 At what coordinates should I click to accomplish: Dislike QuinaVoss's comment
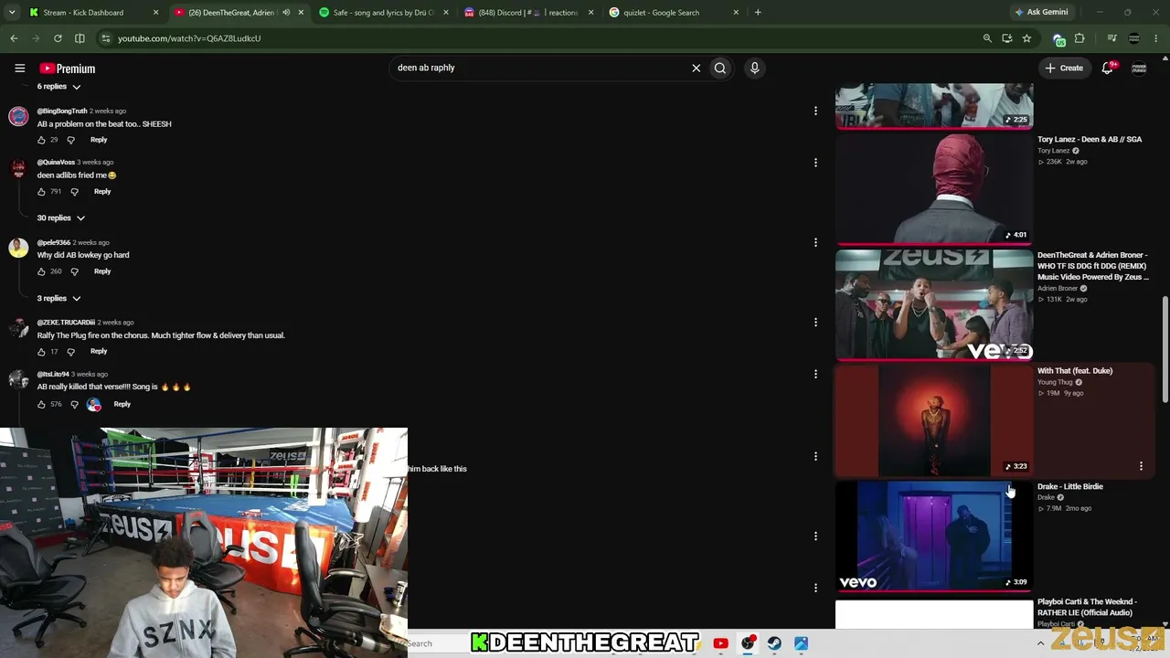(x=75, y=192)
